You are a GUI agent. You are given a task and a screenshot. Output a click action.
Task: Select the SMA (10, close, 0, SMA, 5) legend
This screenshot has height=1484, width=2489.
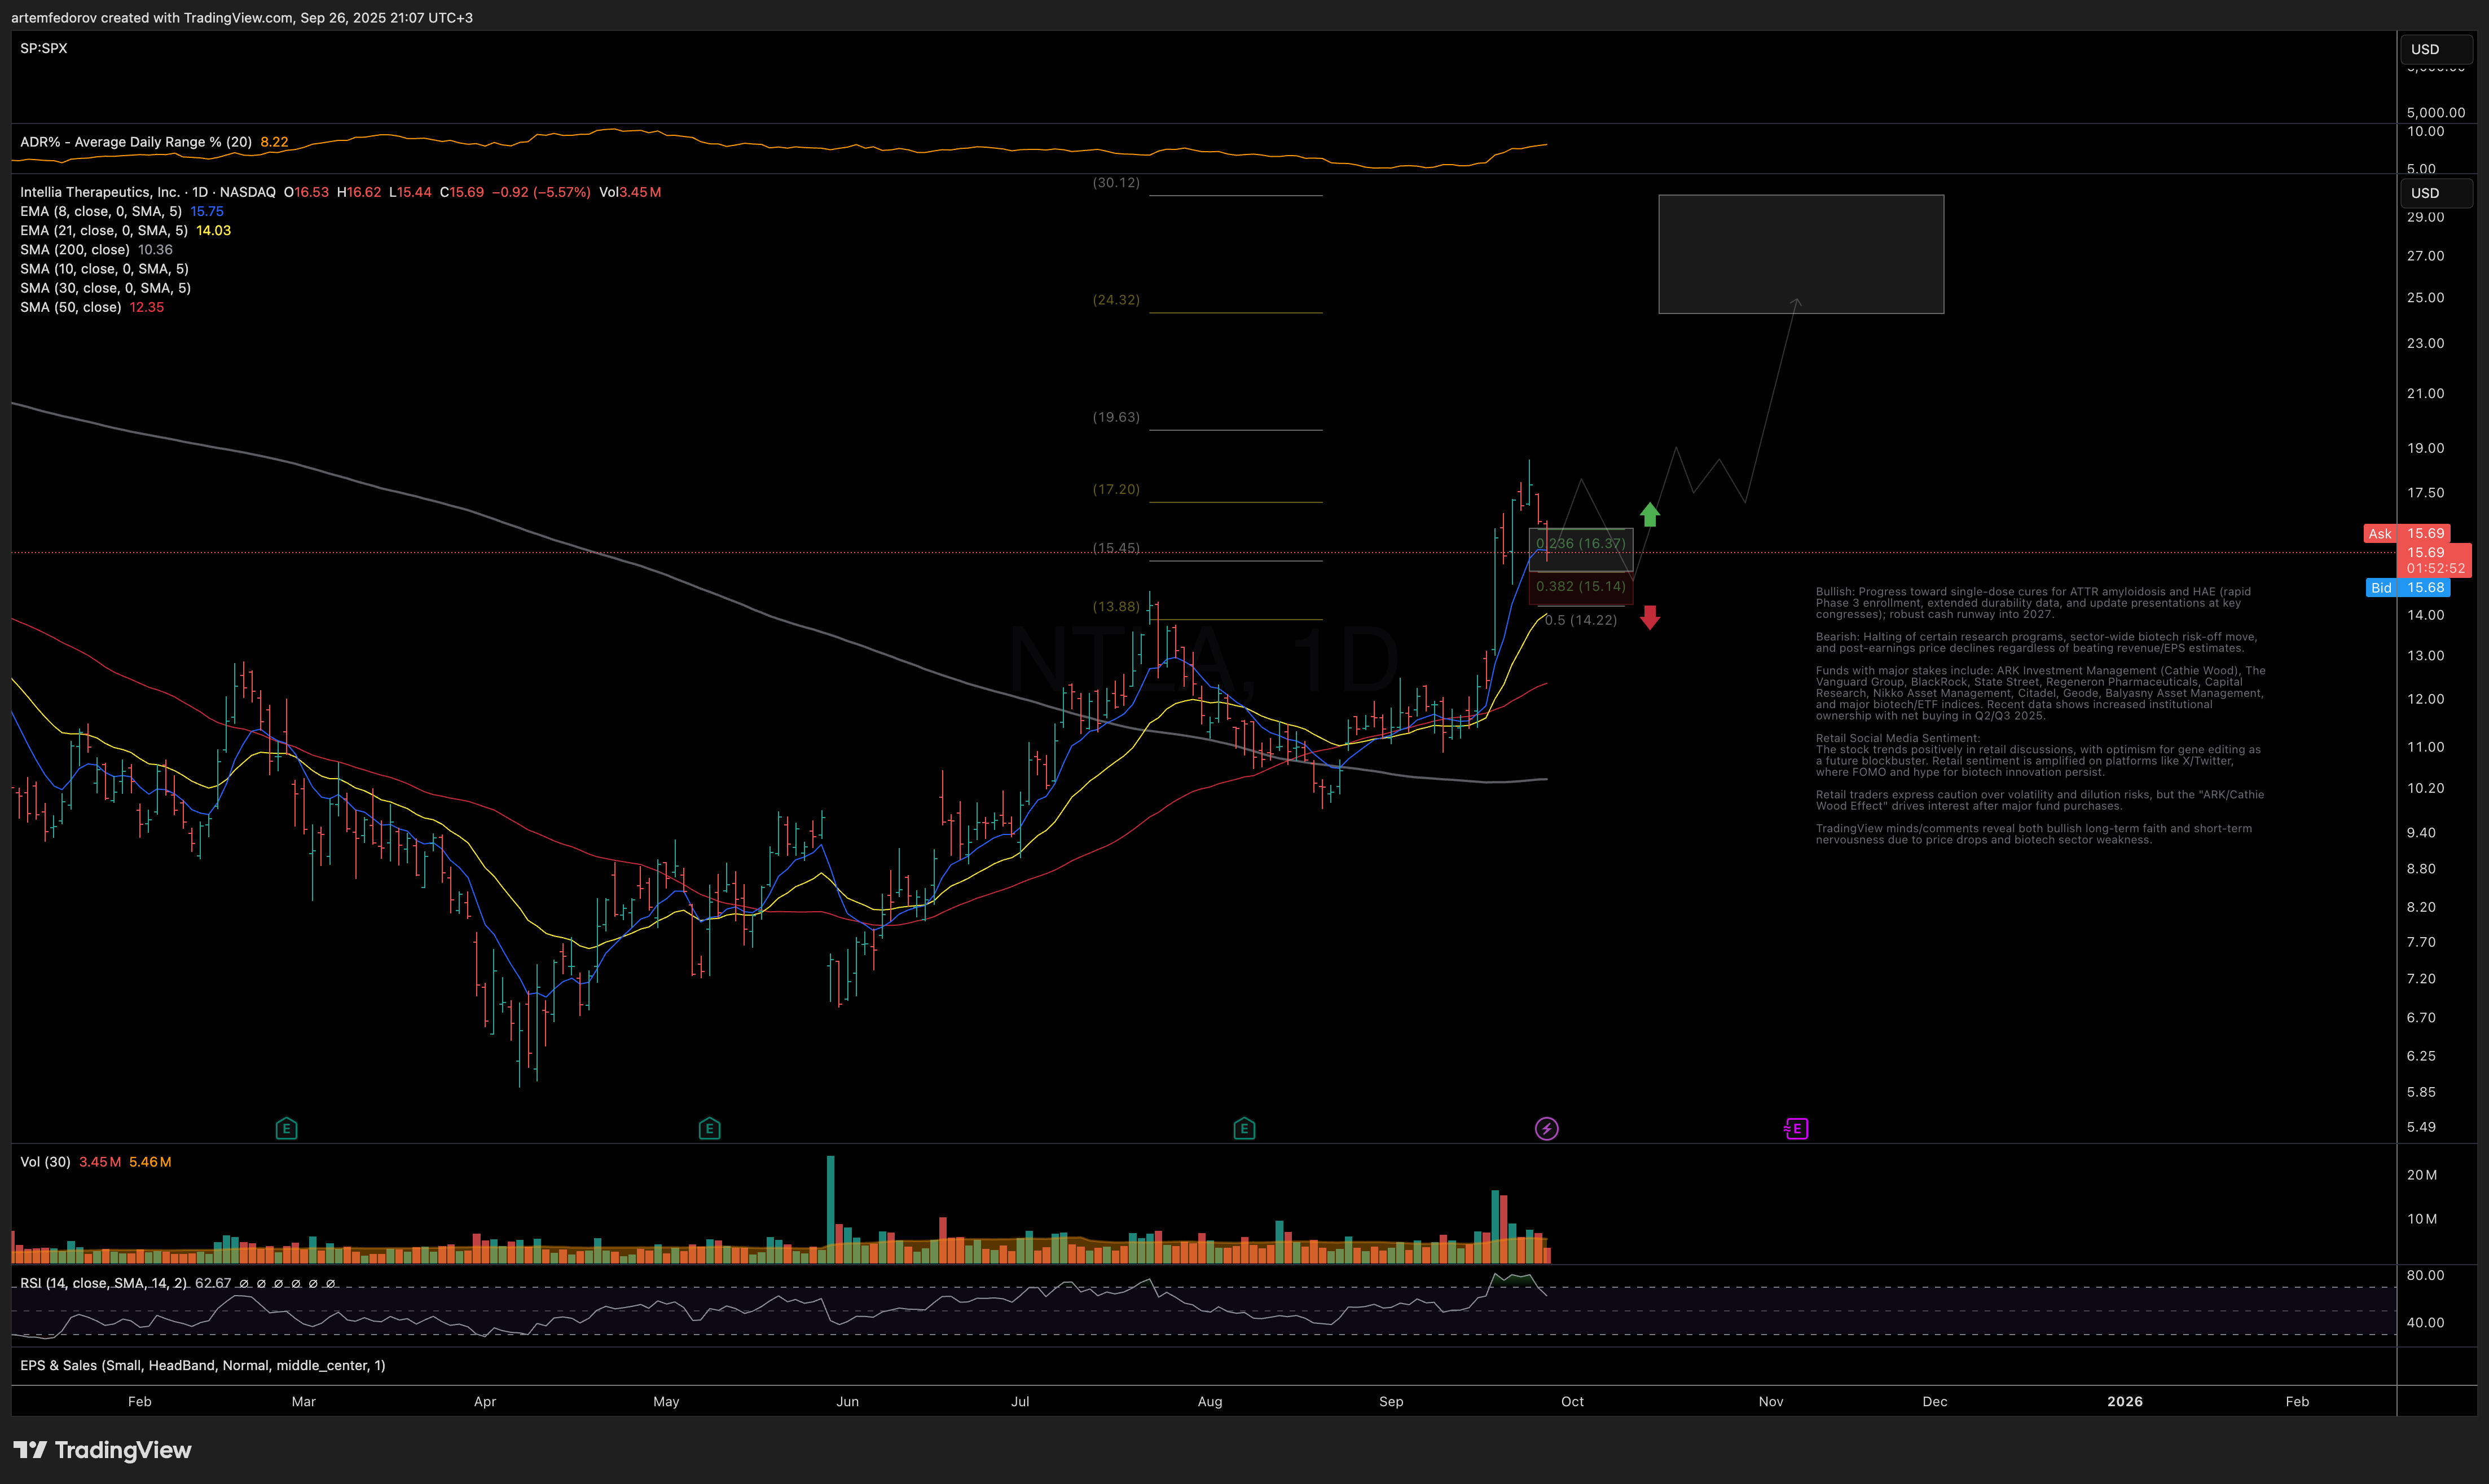[104, 268]
